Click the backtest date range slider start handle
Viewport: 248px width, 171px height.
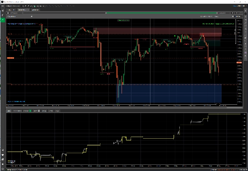106,13
